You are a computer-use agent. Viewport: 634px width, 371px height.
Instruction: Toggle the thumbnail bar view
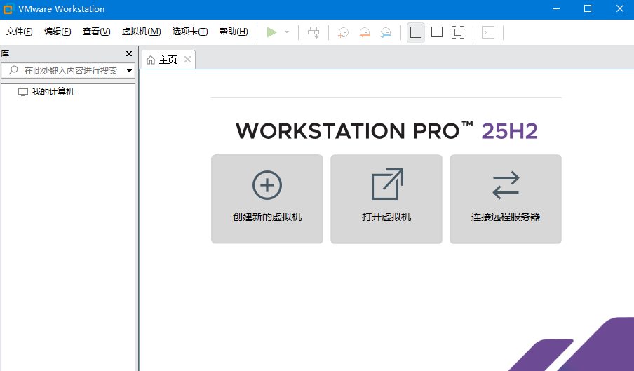pyautogui.click(x=437, y=32)
